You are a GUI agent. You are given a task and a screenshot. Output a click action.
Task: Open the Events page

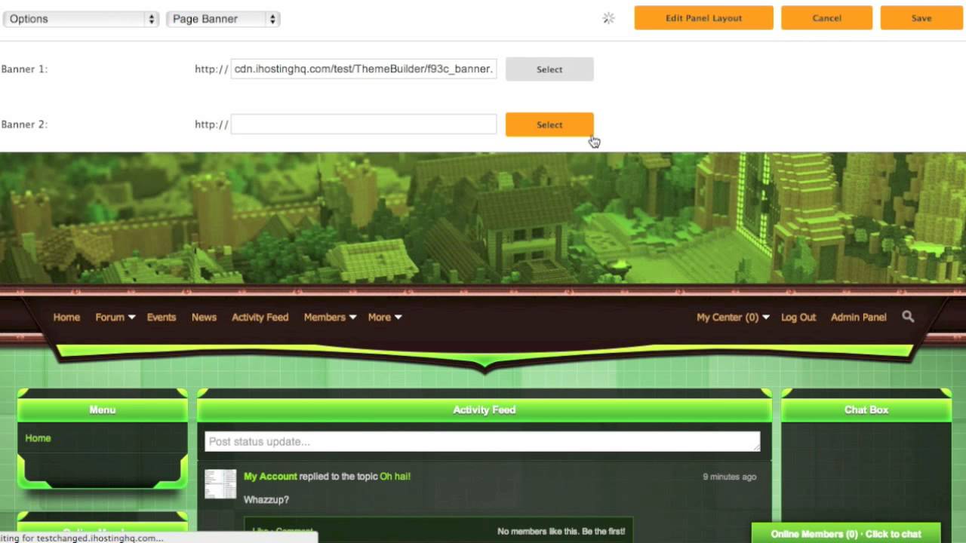click(162, 318)
